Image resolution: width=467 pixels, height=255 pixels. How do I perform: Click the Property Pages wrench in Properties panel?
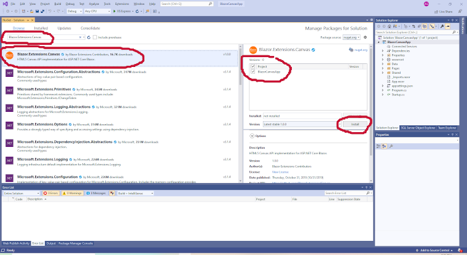click(x=391, y=146)
